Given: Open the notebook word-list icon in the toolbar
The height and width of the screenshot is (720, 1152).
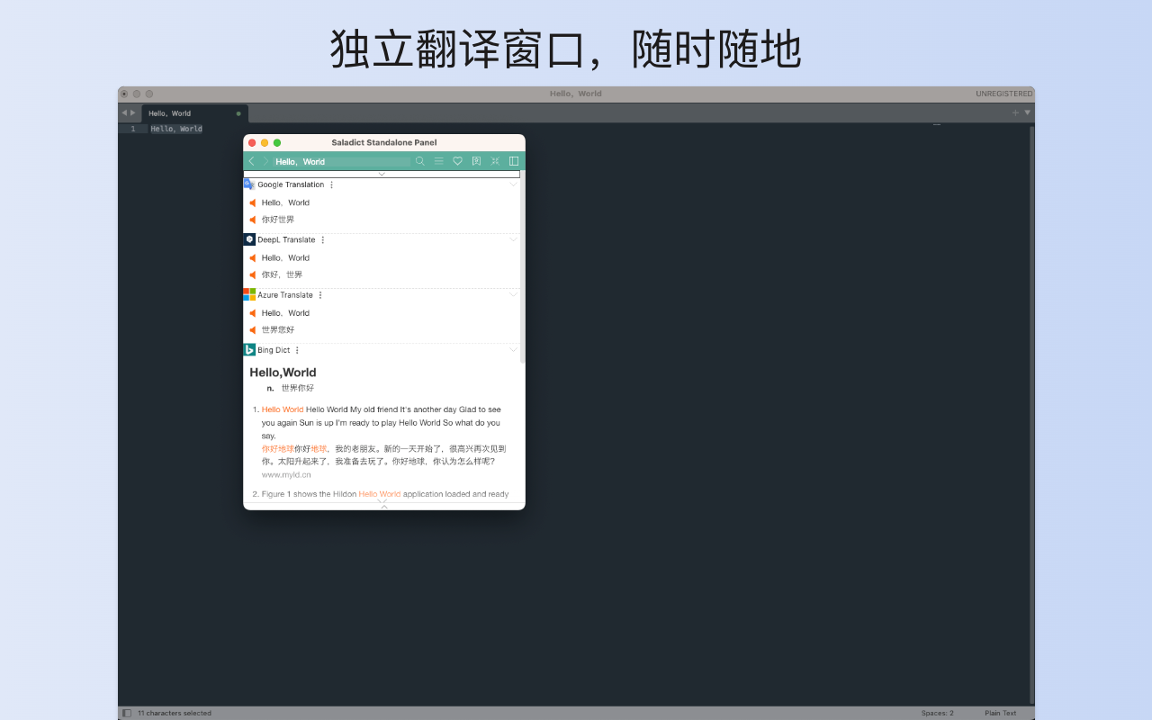Looking at the screenshot, I should click(476, 160).
